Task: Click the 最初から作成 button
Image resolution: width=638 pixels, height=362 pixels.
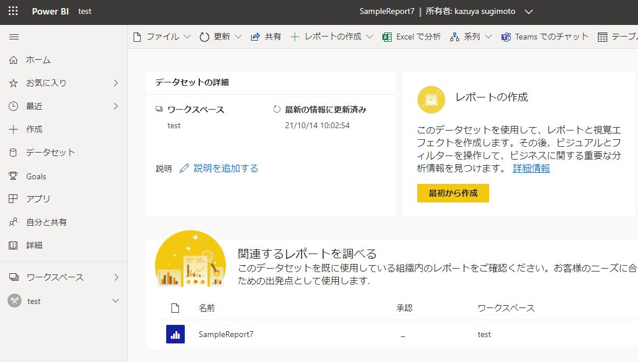Action: point(453,193)
